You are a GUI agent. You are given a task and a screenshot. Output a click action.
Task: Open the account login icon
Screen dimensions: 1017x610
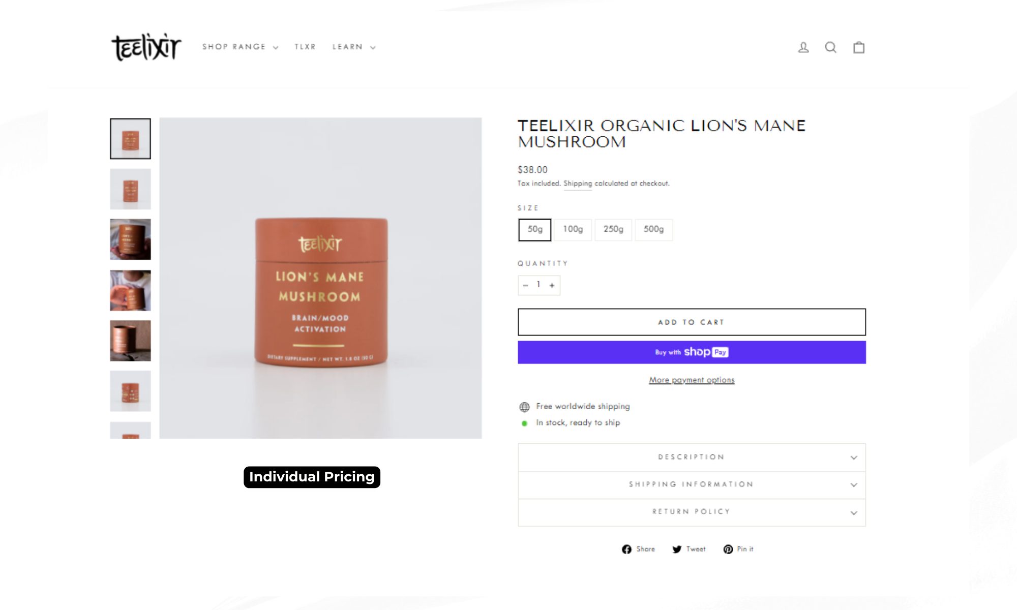pos(803,47)
